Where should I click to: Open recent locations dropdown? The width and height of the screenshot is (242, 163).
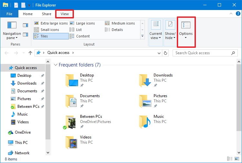pos(24,53)
